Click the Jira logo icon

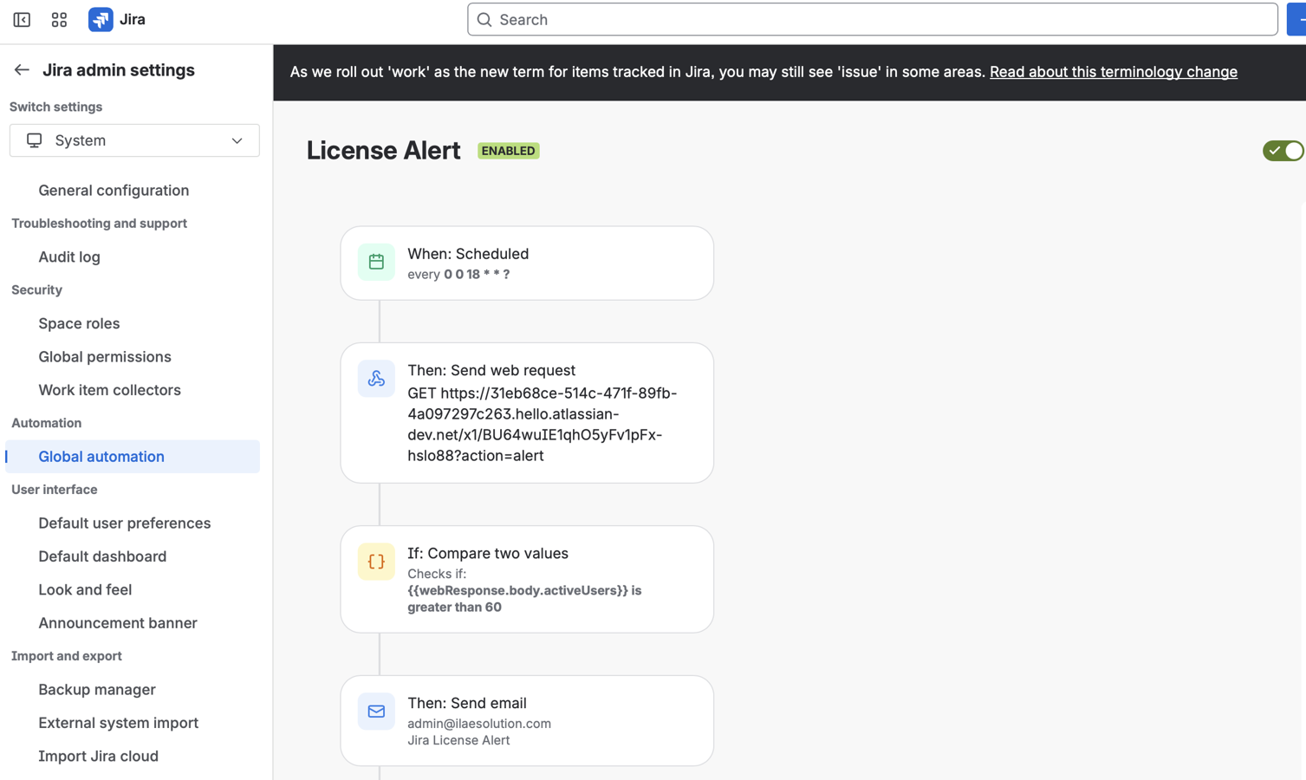click(x=101, y=19)
